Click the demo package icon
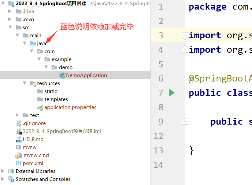The height and width of the screenshot is (185, 252). (54, 67)
